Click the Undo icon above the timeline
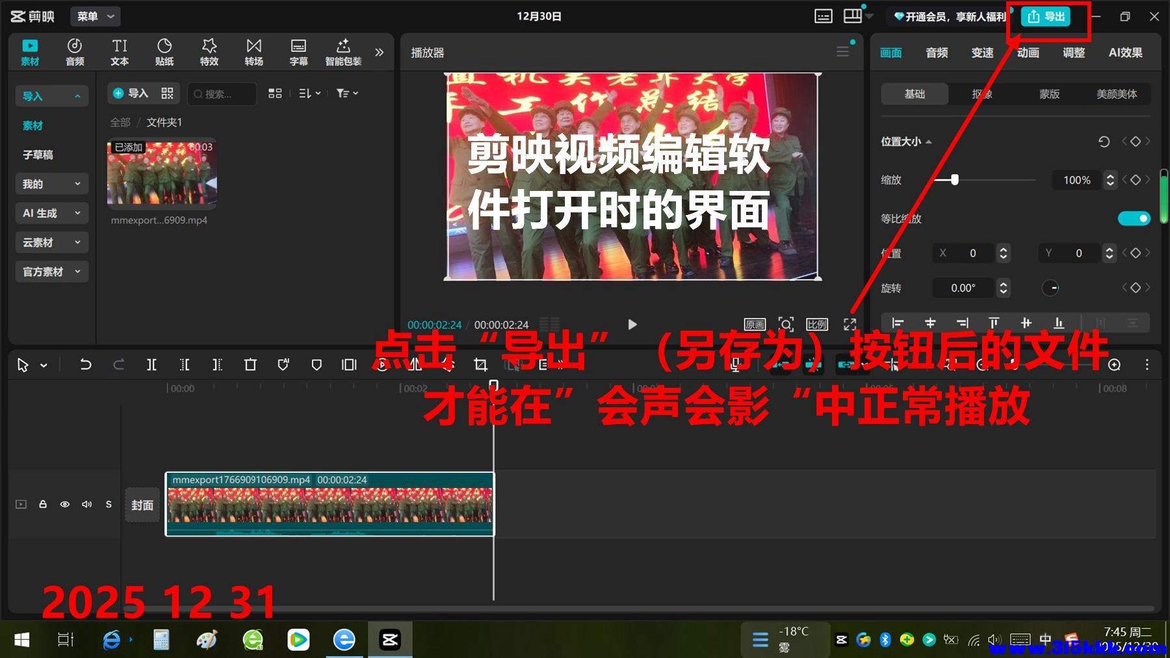 [x=85, y=364]
